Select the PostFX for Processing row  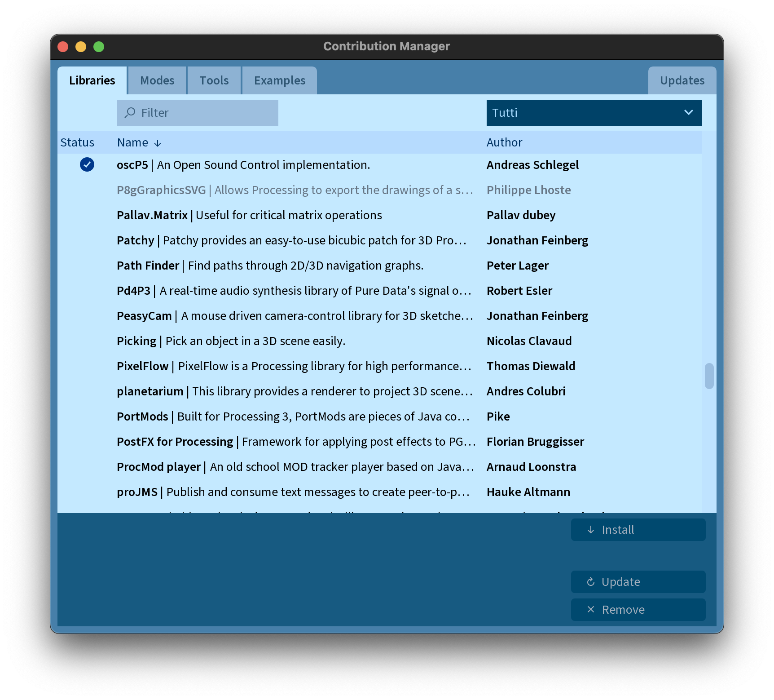[380, 442]
